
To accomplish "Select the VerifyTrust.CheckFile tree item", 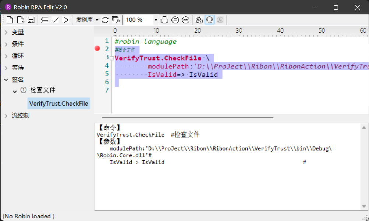I will pos(58,103).
